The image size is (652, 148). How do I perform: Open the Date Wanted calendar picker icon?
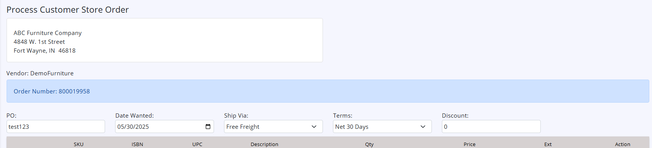pyautogui.click(x=208, y=126)
